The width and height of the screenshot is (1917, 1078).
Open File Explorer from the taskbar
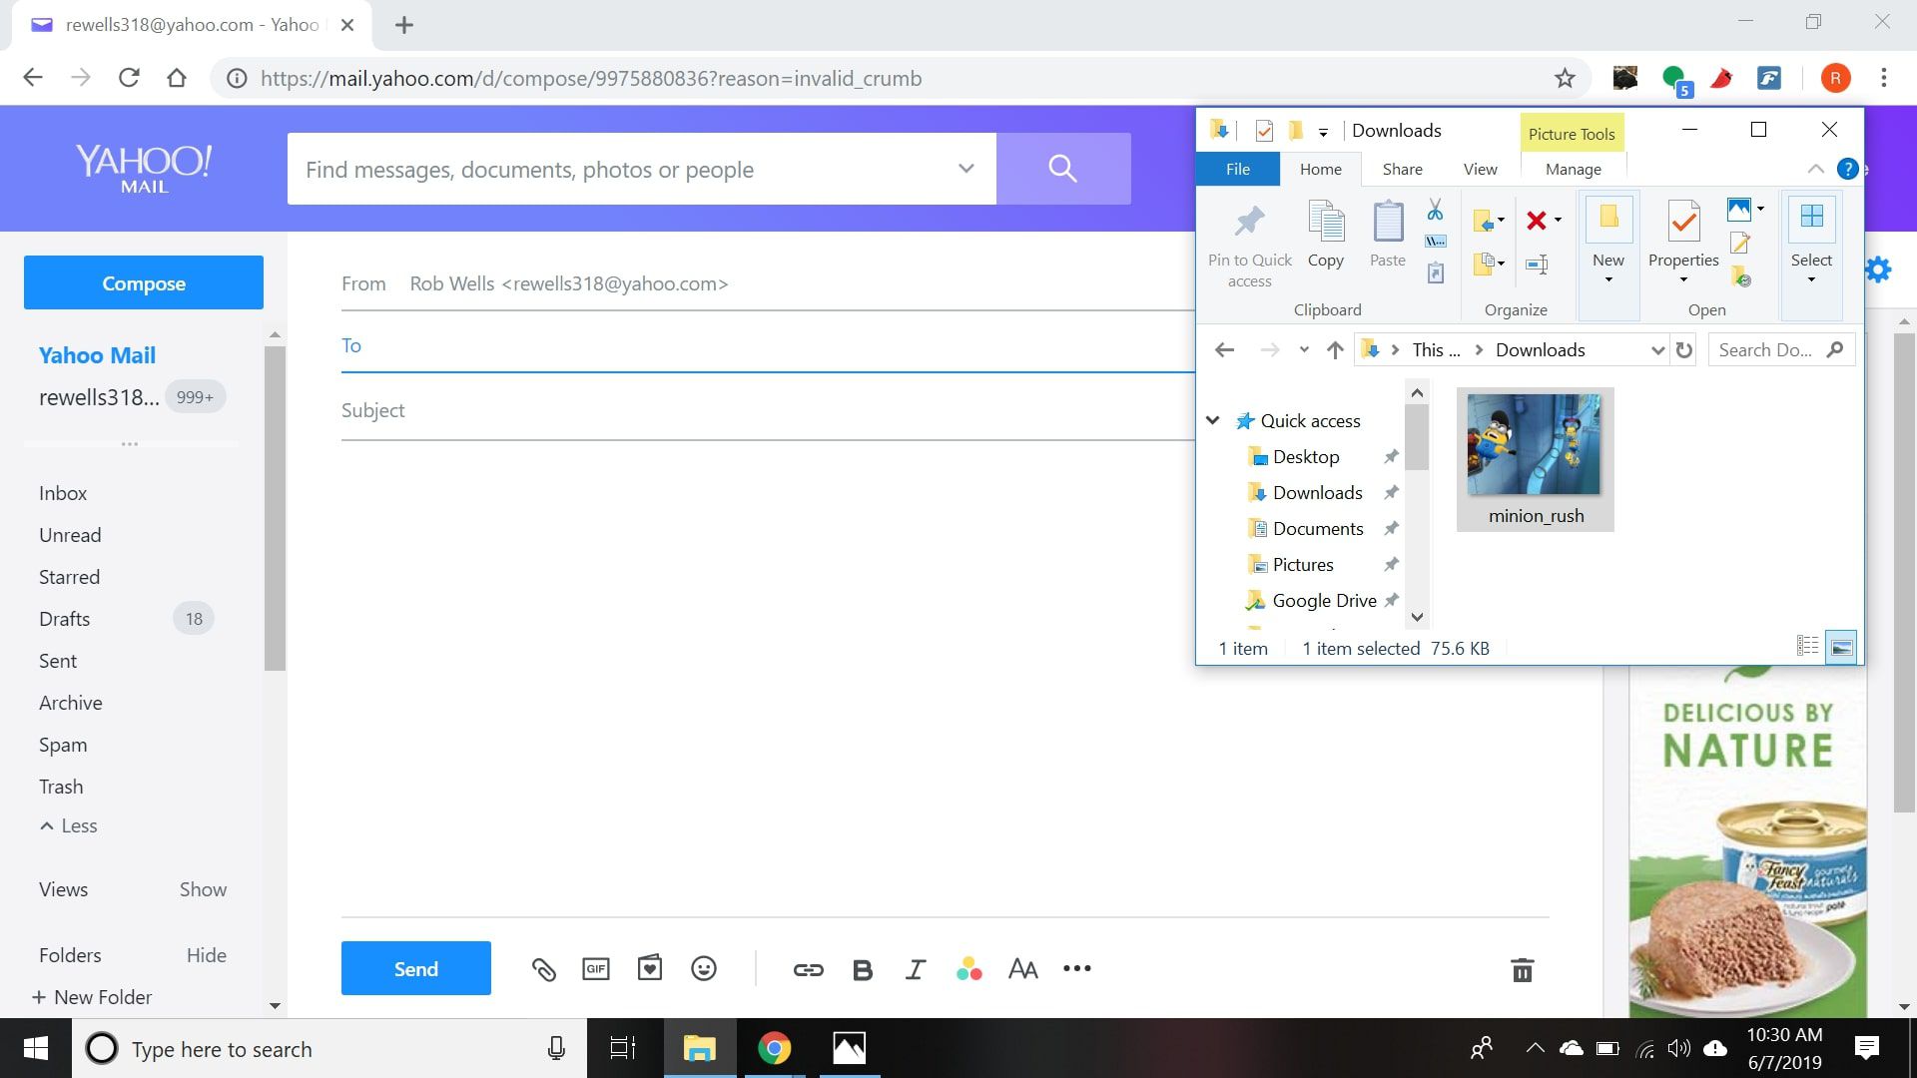(x=700, y=1048)
